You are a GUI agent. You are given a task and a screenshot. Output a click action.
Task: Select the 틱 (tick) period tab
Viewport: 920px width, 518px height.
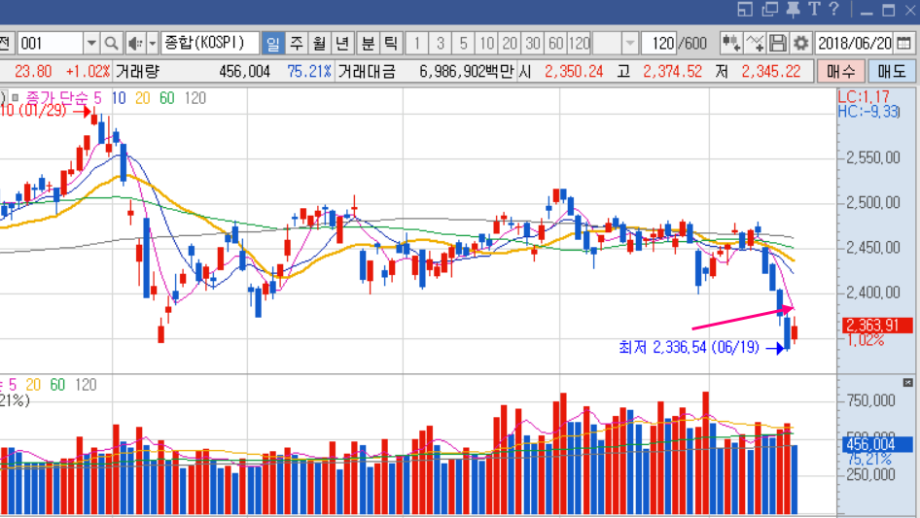pos(391,44)
